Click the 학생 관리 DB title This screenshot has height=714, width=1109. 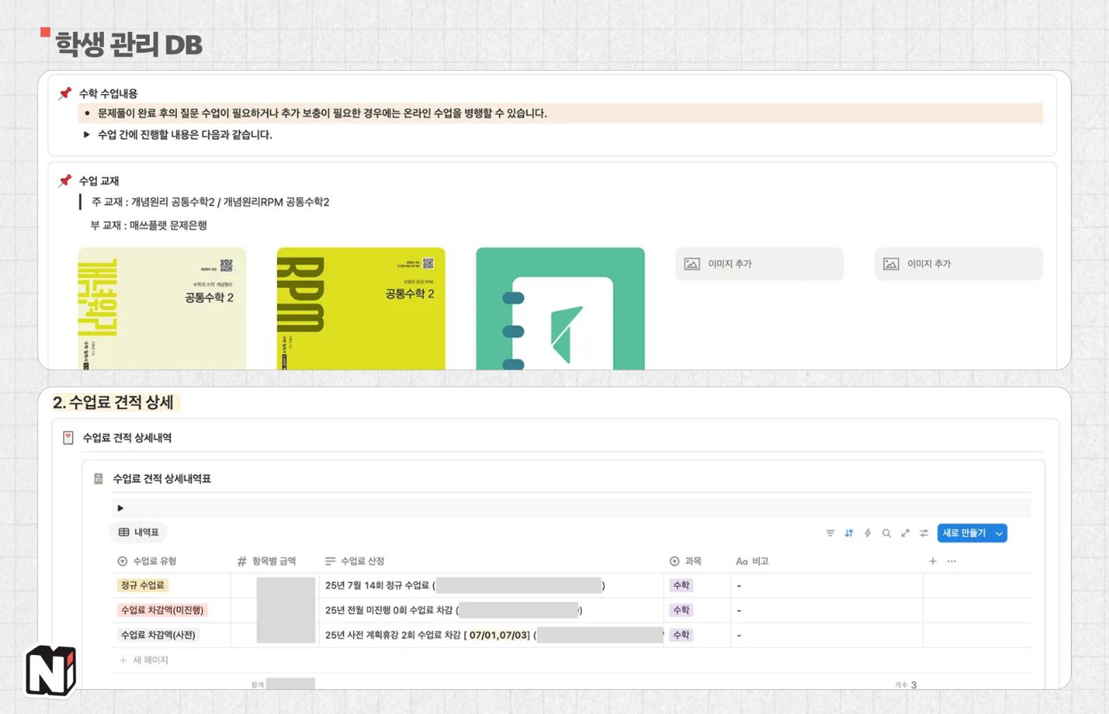129,45
